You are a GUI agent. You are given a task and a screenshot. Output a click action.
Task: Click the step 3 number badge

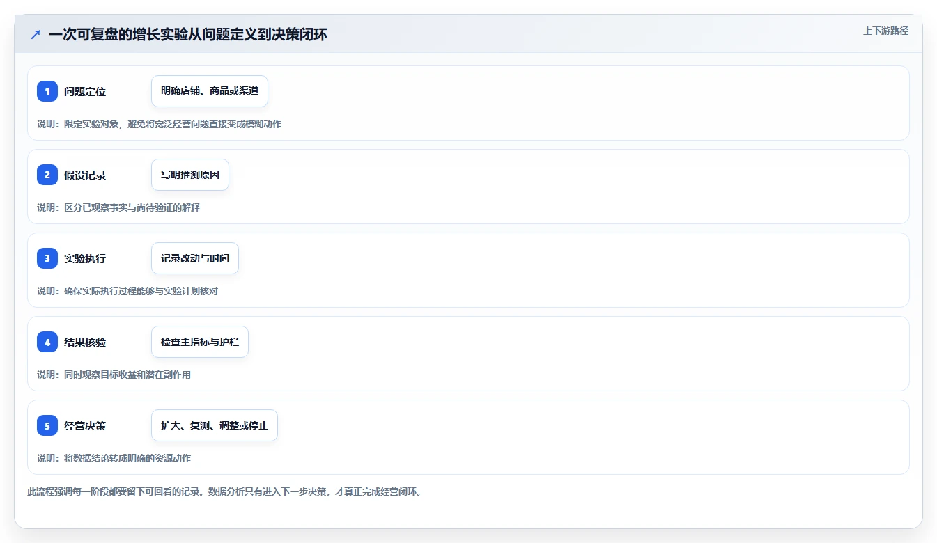coord(47,258)
